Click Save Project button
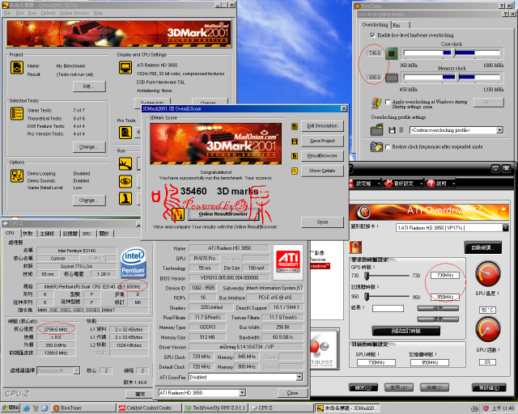 click(x=322, y=141)
